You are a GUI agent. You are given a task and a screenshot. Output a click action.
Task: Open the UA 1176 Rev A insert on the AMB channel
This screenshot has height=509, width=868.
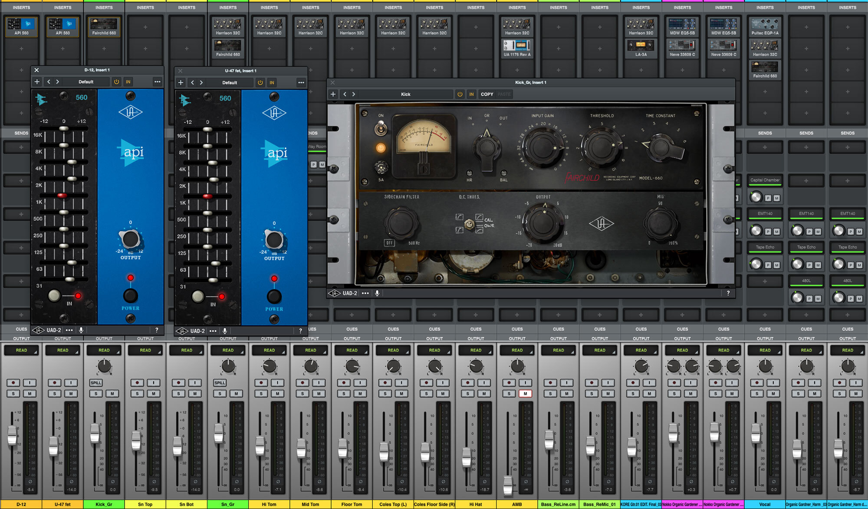517,48
